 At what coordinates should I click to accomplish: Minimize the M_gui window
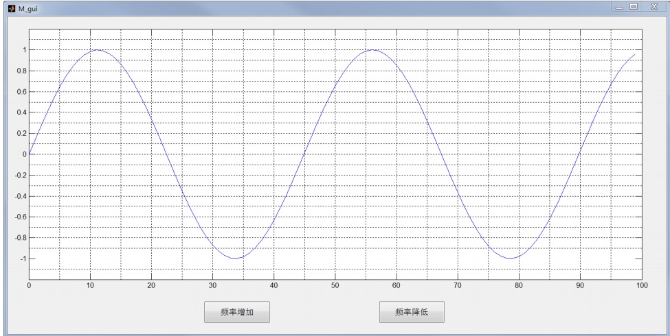pos(620,7)
